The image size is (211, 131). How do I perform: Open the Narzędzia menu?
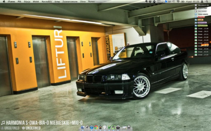tap(47, 2)
